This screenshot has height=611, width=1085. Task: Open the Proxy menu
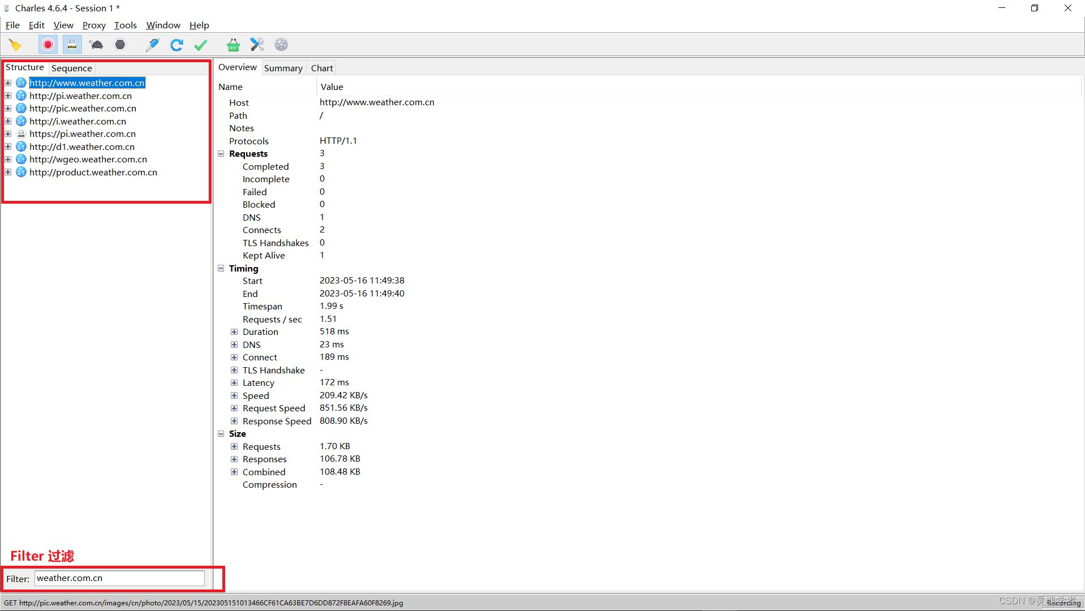tap(94, 25)
